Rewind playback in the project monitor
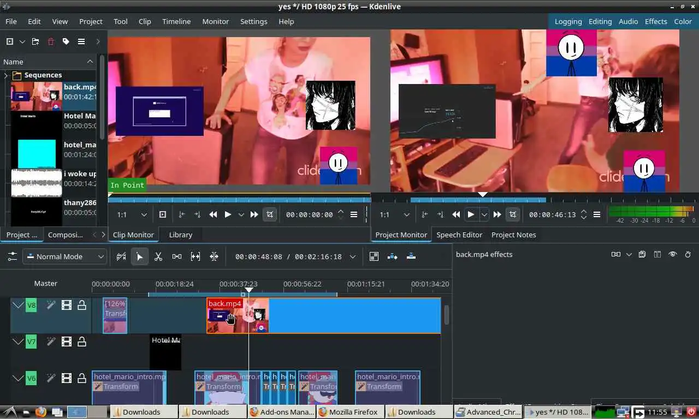This screenshot has height=419, width=699. pos(456,214)
